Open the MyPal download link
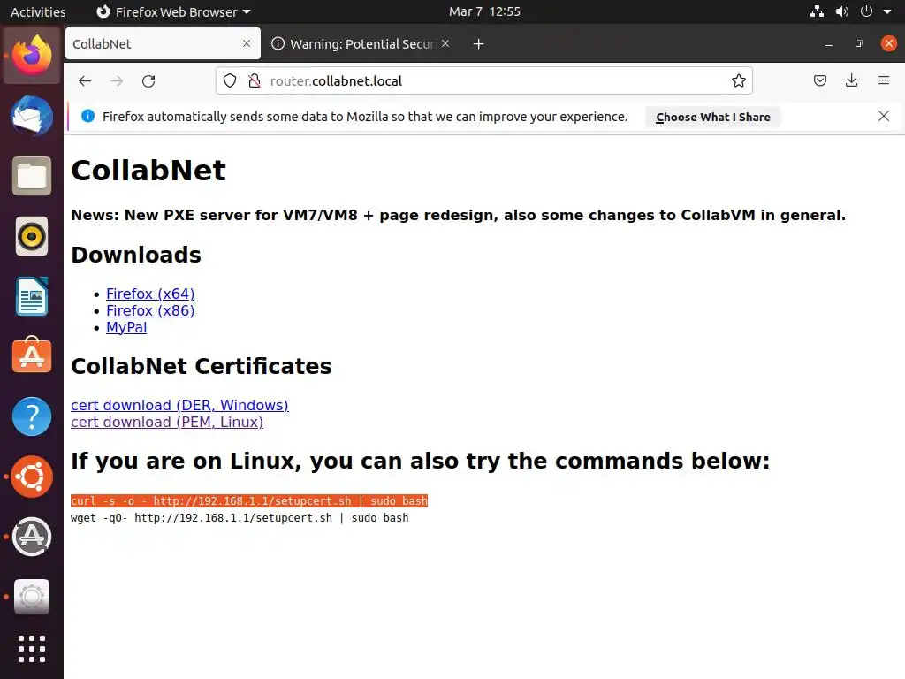 126,327
